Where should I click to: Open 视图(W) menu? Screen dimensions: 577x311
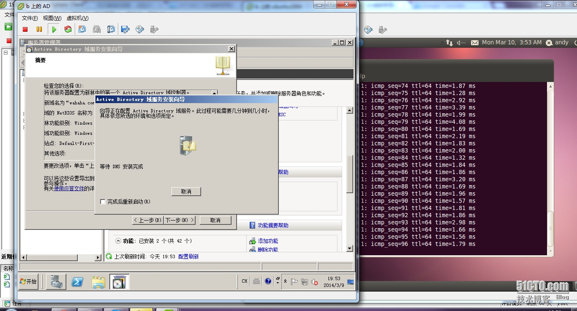[x=52, y=18]
